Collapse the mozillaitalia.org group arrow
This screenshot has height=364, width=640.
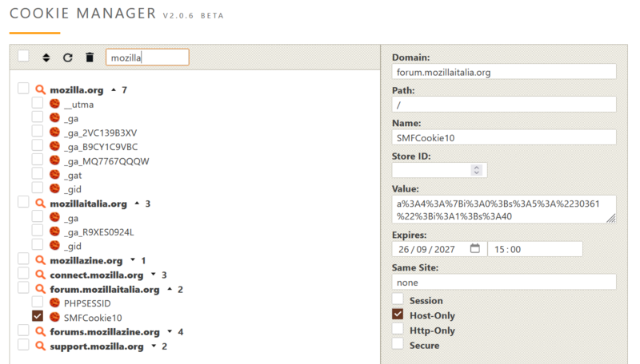[137, 204]
